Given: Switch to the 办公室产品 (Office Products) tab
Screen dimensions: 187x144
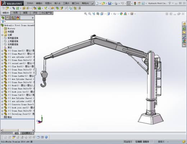Looking at the screenshot, I should tap(46, 13).
